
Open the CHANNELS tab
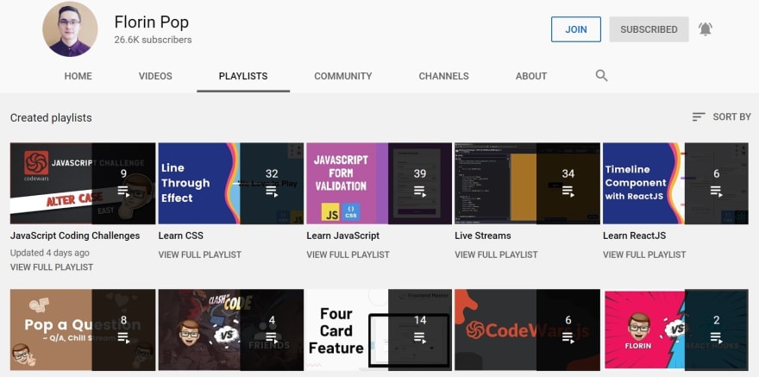[x=444, y=76]
